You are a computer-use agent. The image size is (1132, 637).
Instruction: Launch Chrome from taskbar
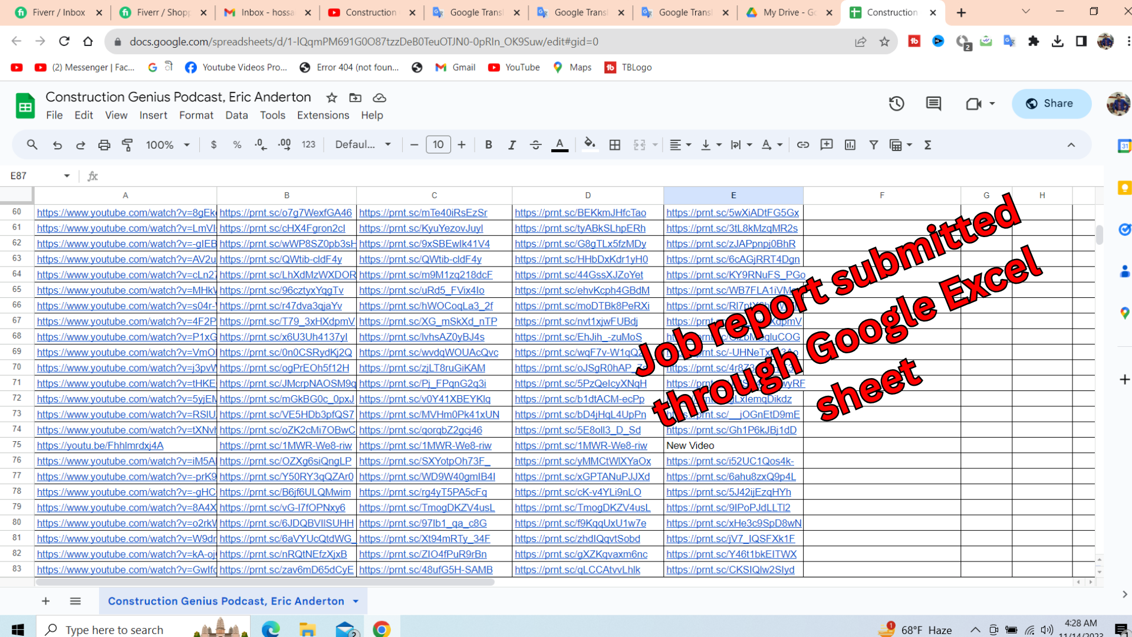(x=381, y=629)
